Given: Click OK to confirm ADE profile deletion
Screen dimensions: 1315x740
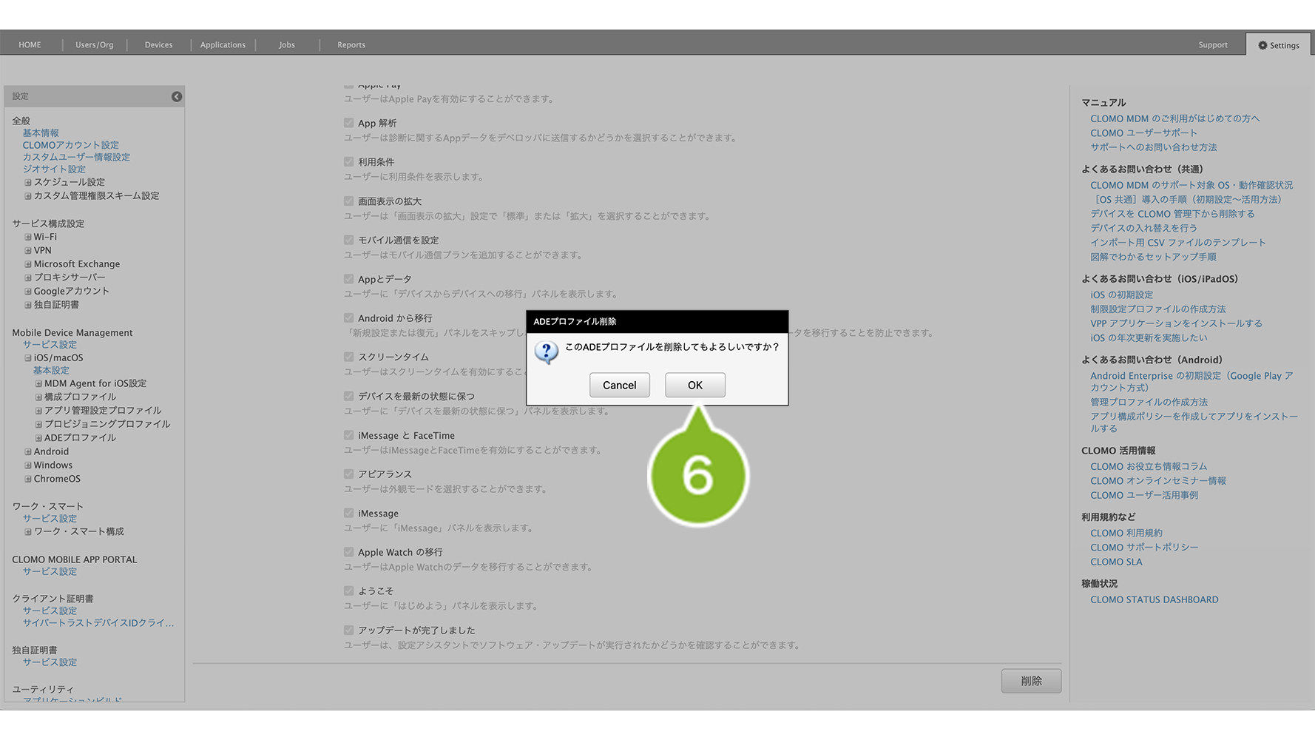Looking at the screenshot, I should pyautogui.click(x=694, y=385).
